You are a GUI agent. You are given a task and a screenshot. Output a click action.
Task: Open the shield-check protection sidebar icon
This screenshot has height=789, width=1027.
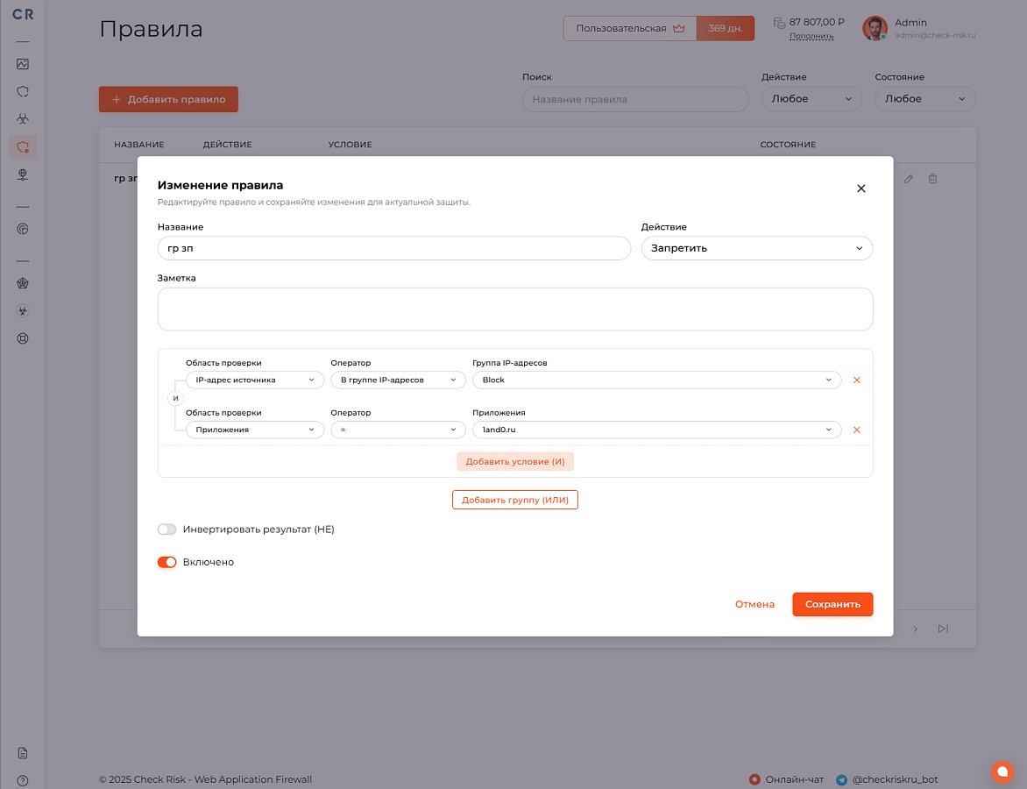pos(22,92)
